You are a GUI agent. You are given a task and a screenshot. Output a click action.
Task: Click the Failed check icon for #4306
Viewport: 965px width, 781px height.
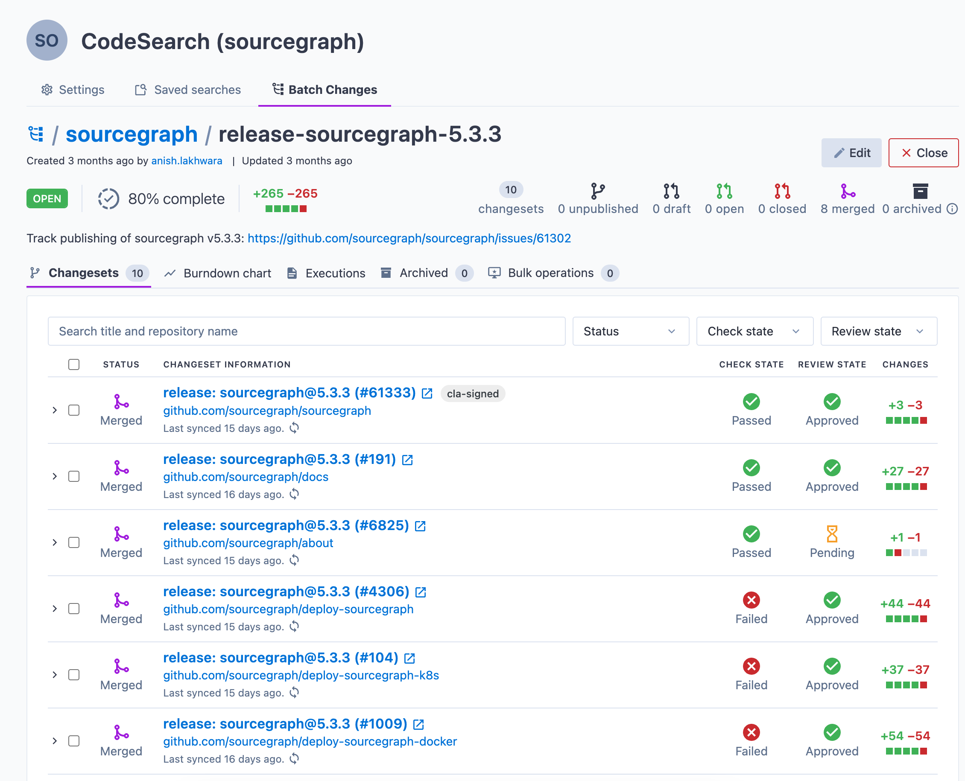751,600
